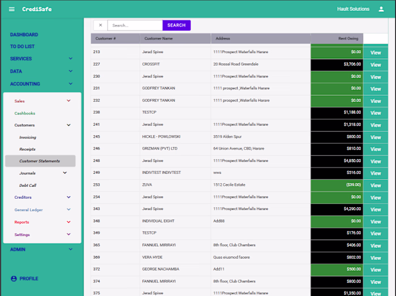View statement for GRIZMAN (PVT) LTD

(x=376, y=149)
